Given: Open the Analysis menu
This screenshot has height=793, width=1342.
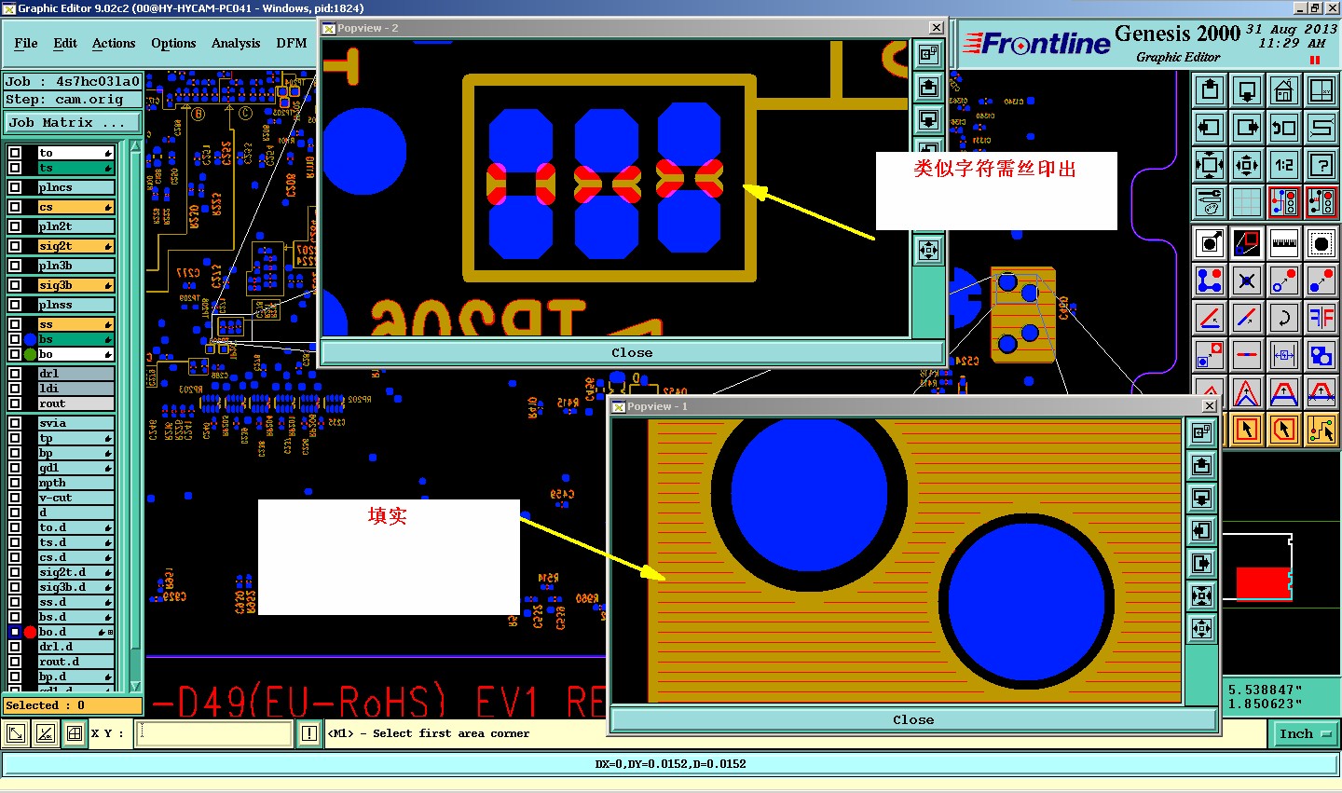Looking at the screenshot, I should point(236,43).
